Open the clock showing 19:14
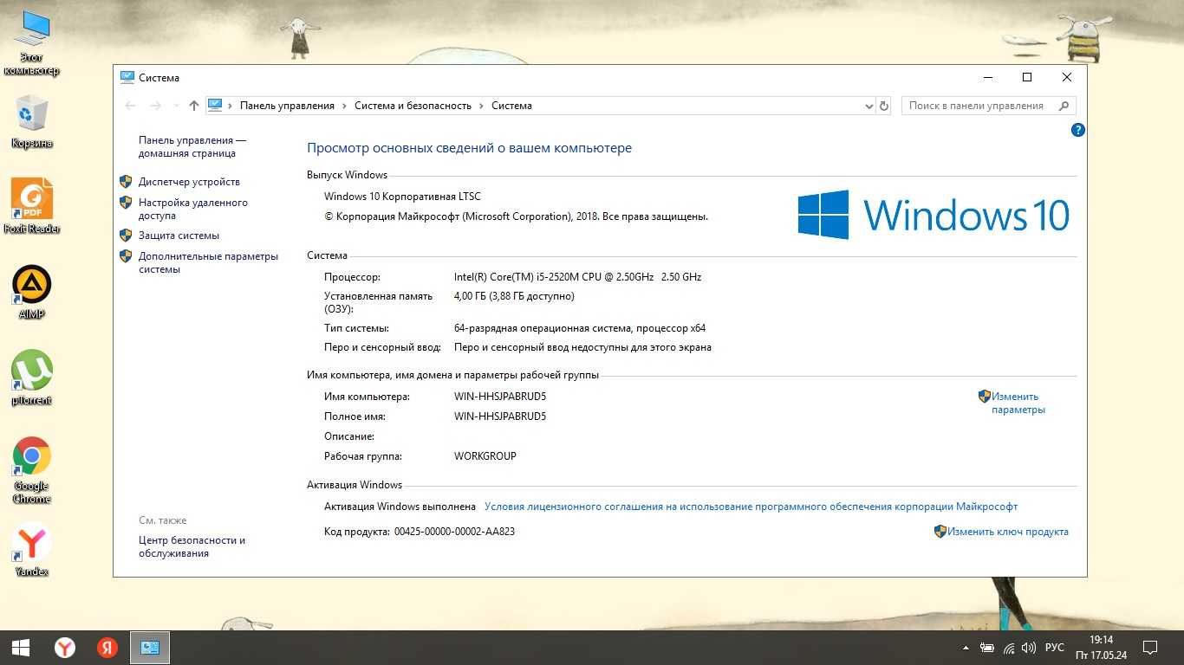 point(1101,639)
